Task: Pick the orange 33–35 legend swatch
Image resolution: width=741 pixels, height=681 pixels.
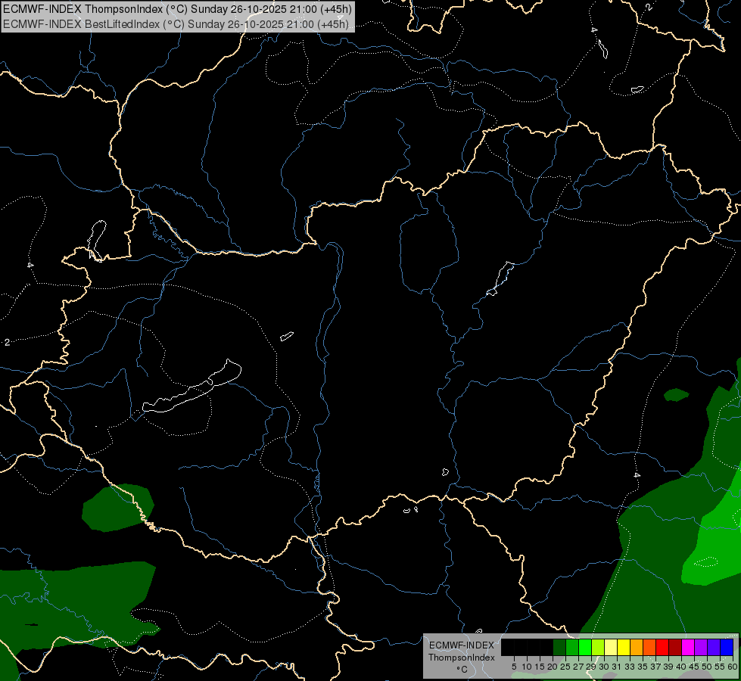Action: 637,647
